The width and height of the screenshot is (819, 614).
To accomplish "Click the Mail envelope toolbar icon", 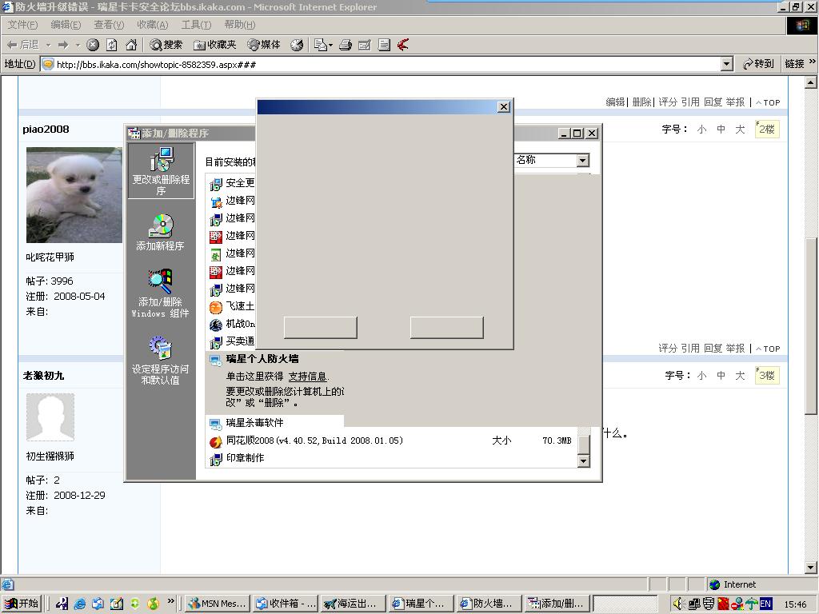I will [x=320, y=45].
